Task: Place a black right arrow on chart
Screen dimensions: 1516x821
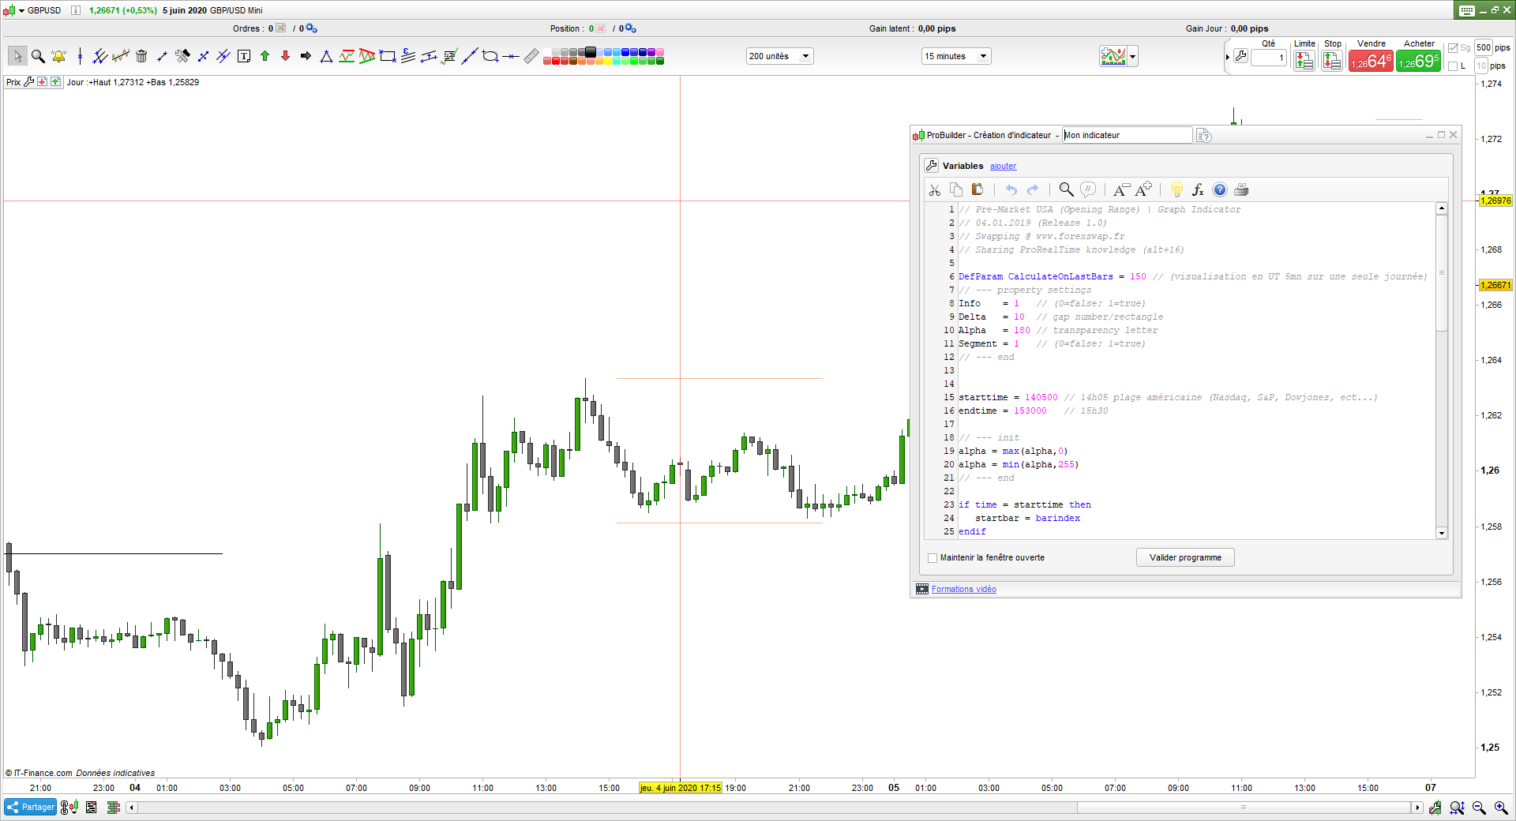Action: (306, 56)
